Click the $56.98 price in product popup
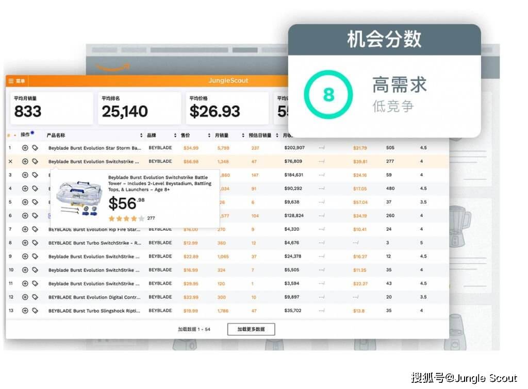This screenshot has width=528, height=389. [x=126, y=204]
